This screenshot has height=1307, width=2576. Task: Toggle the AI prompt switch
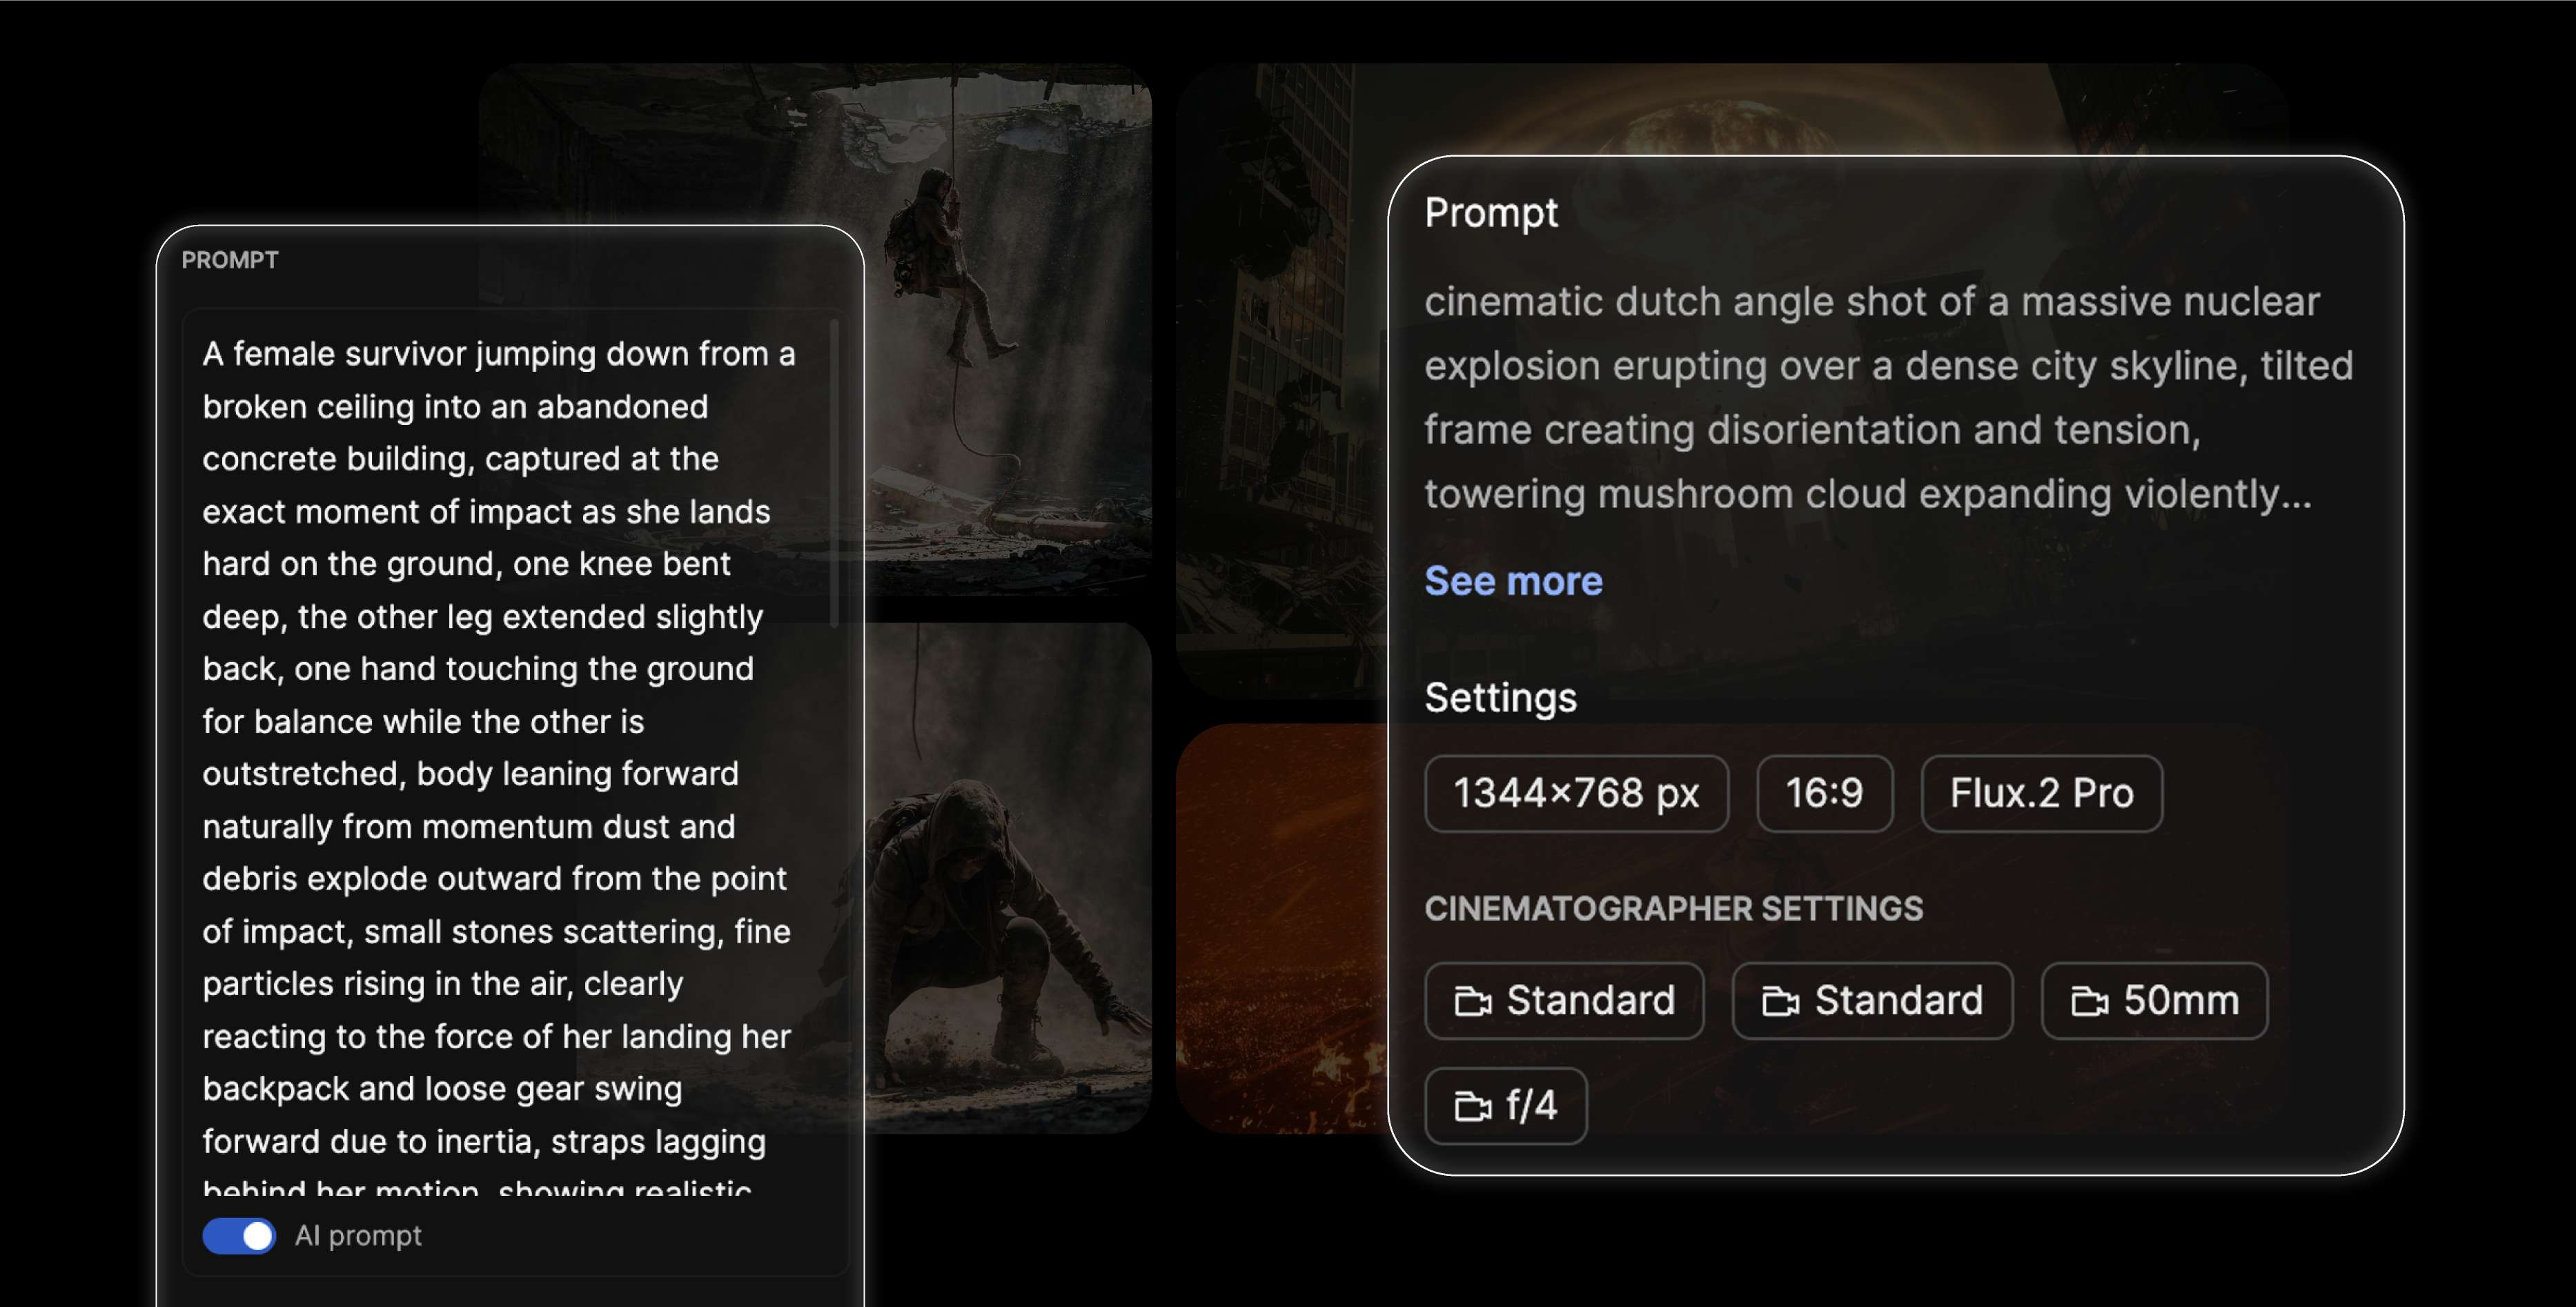pyautogui.click(x=239, y=1236)
